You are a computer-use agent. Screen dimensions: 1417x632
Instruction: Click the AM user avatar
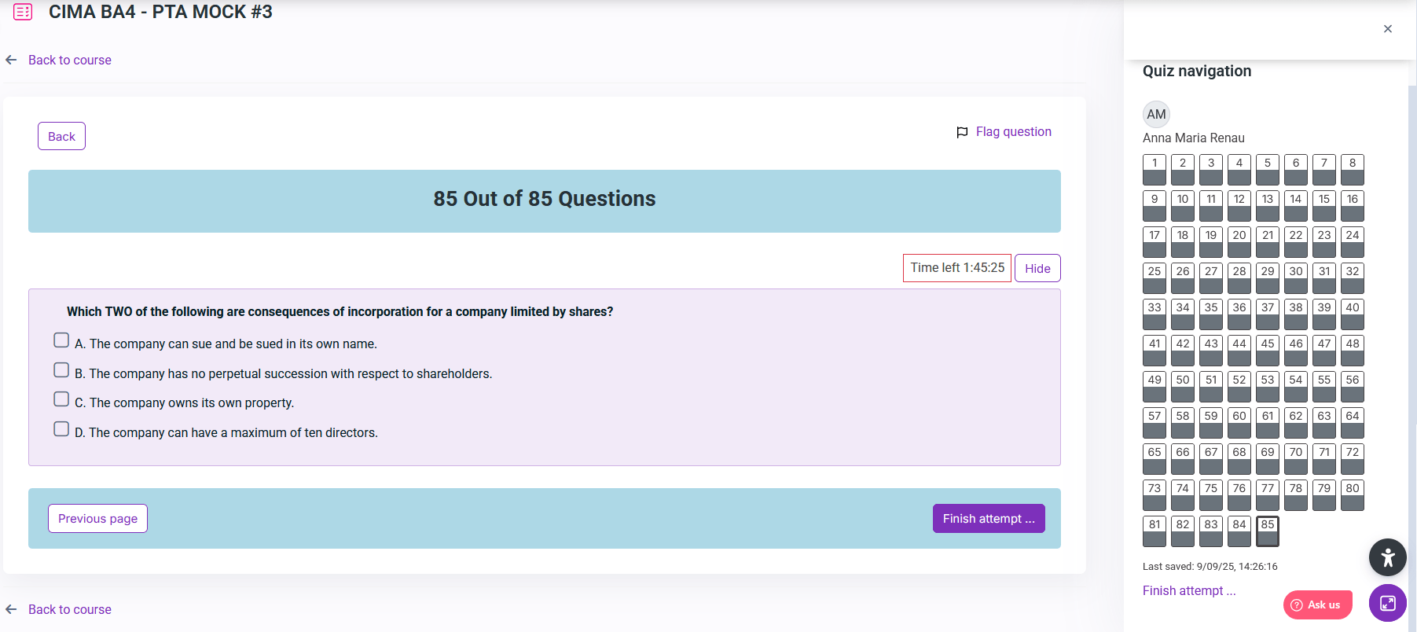pos(1155,114)
